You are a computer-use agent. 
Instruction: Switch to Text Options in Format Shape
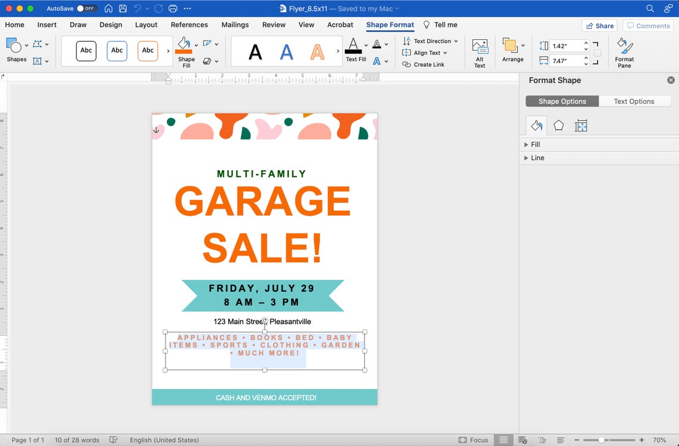tap(634, 101)
